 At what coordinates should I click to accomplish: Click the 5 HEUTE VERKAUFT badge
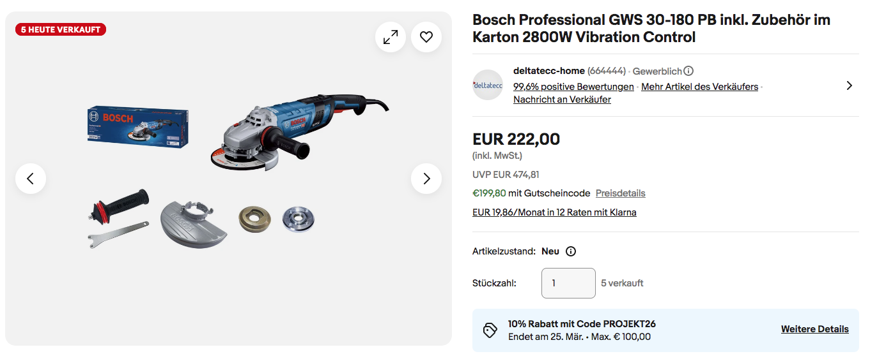click(61, 29)
